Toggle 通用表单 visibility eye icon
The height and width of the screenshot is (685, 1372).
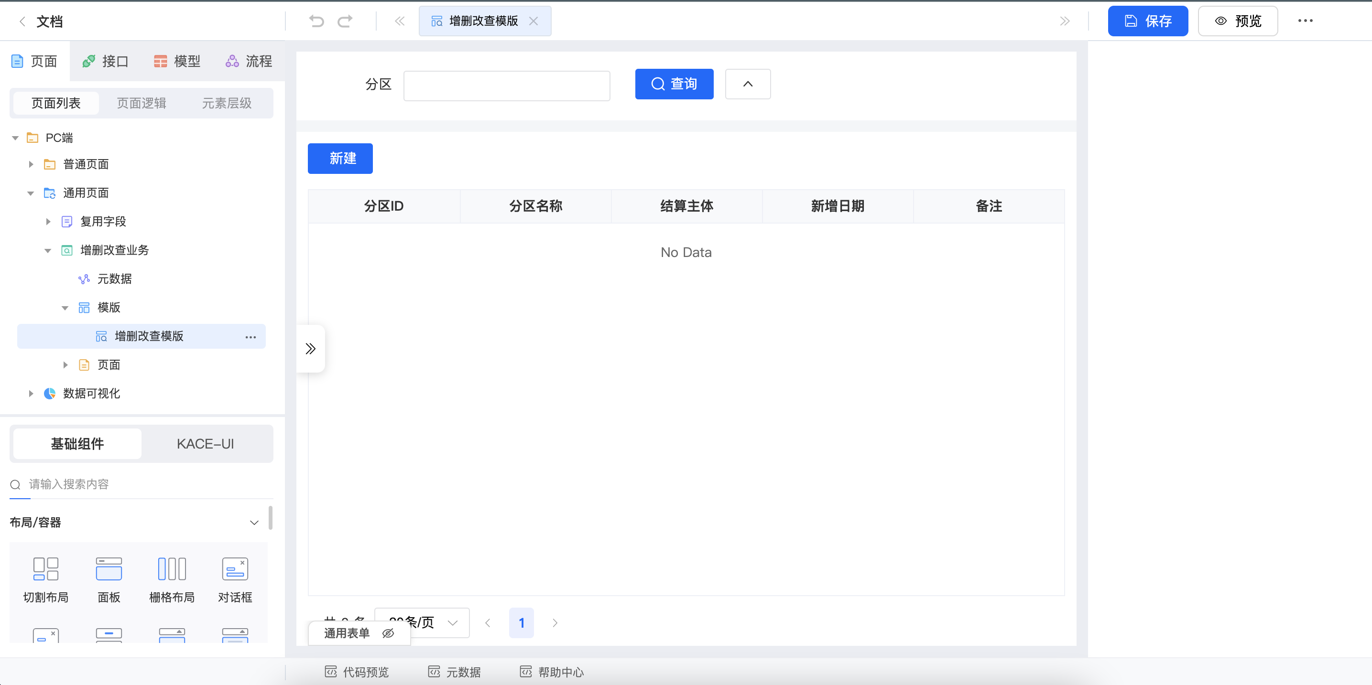click(x=388, y=633)
